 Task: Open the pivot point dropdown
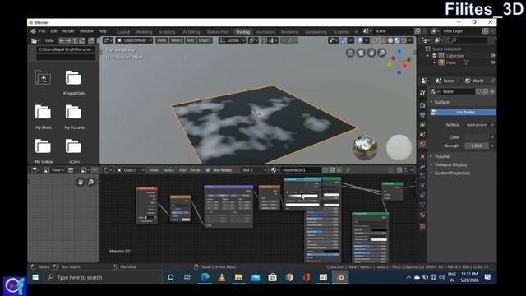coord(253,40)
